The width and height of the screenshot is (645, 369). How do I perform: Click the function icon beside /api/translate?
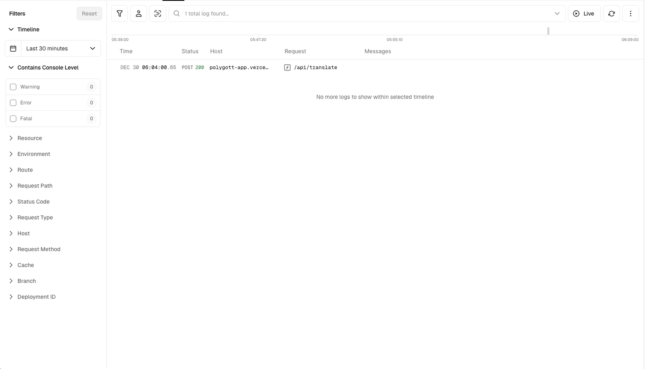287,67
